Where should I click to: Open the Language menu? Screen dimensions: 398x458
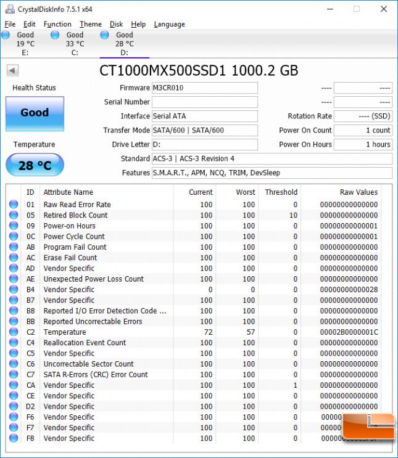click(170, 24)
